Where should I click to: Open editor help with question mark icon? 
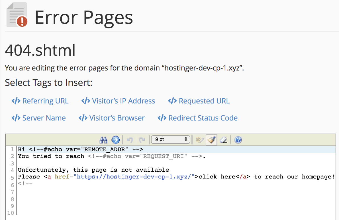(238, 140)
